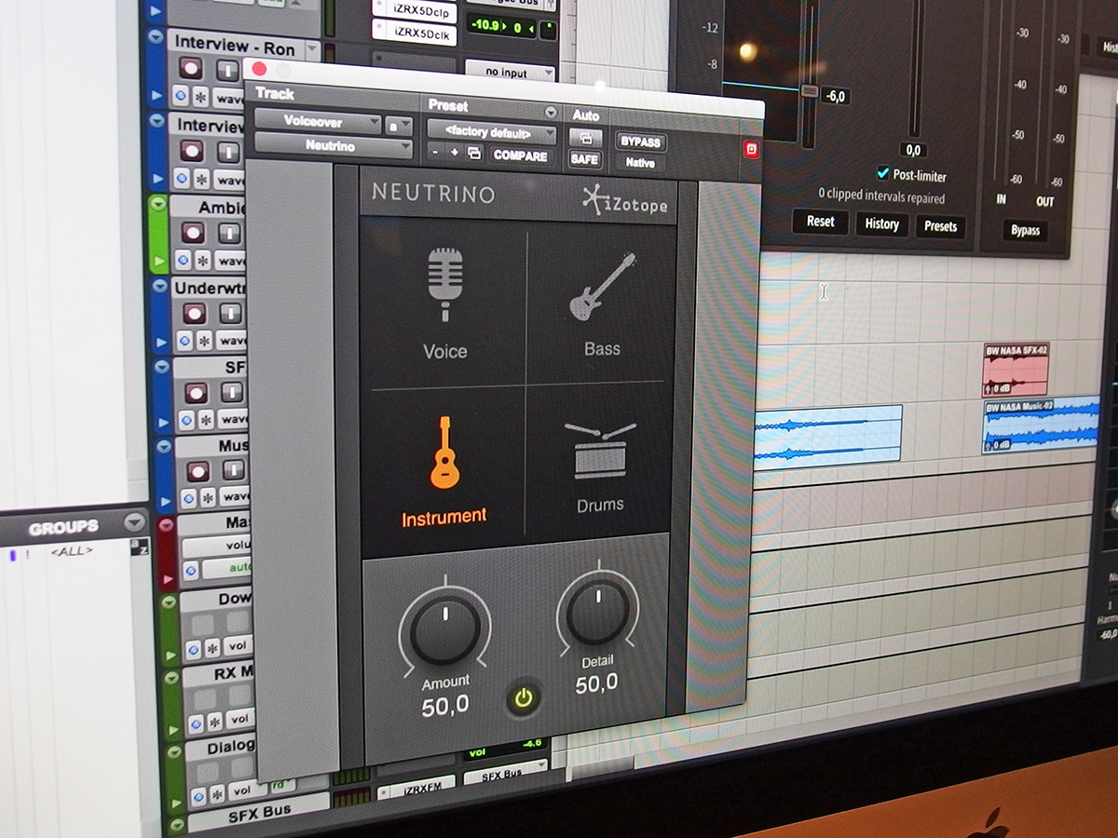Click the freeze snowflake on Music track
Viewport: 1118px width, 838px height.
(206, 497)
